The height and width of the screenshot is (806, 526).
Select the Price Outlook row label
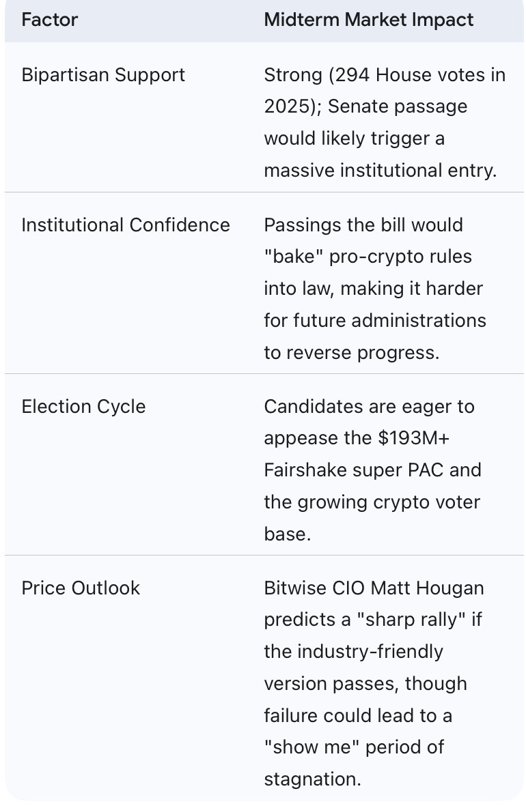(x=81, y=588)
